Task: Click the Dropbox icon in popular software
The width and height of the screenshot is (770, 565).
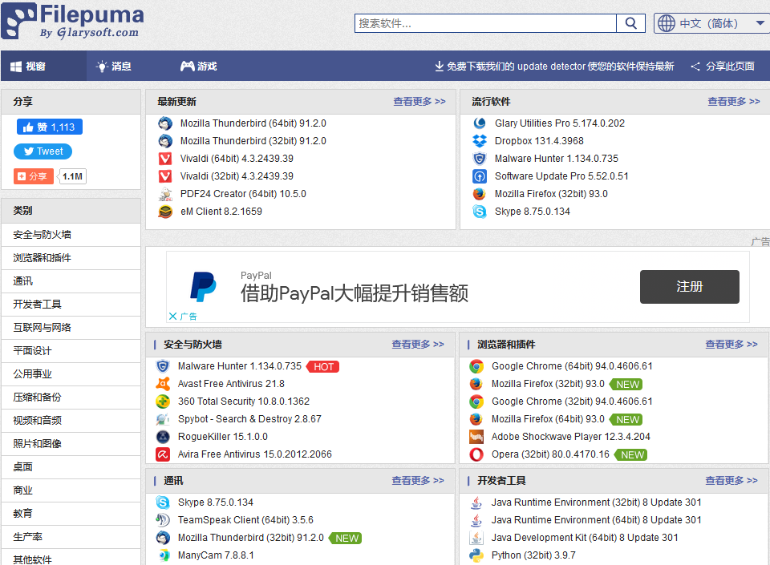Action: (480, 141)
